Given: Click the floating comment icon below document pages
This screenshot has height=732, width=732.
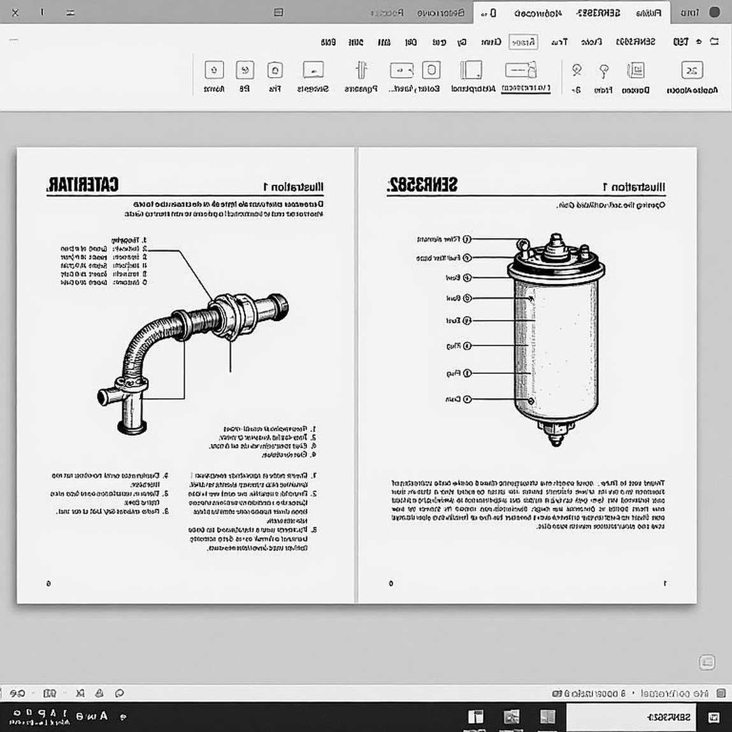Looking at the screenshot, I should [x=707, y=661].
